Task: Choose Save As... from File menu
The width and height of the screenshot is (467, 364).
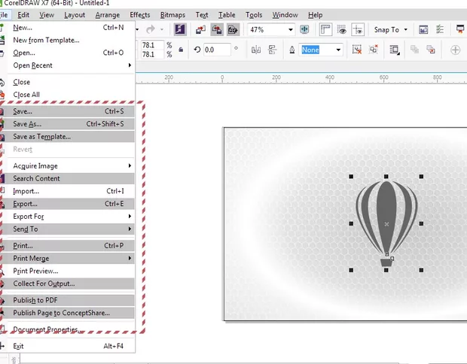Action: (28, 124)
